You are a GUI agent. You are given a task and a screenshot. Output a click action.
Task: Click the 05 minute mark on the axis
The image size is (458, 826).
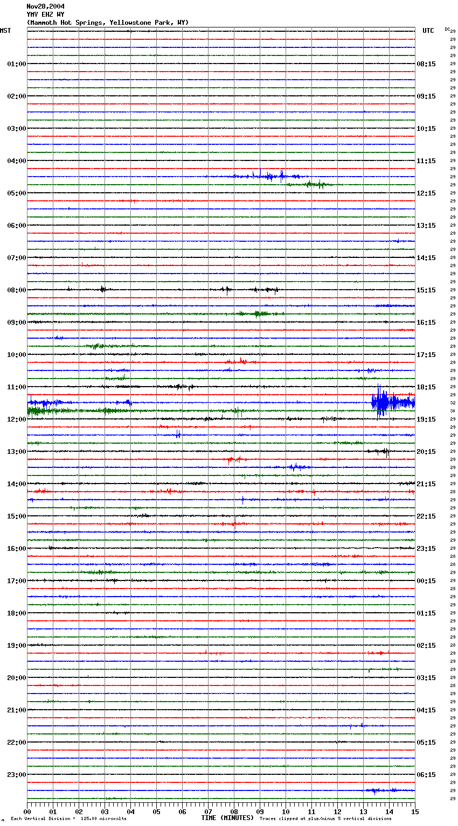[156, 811]
